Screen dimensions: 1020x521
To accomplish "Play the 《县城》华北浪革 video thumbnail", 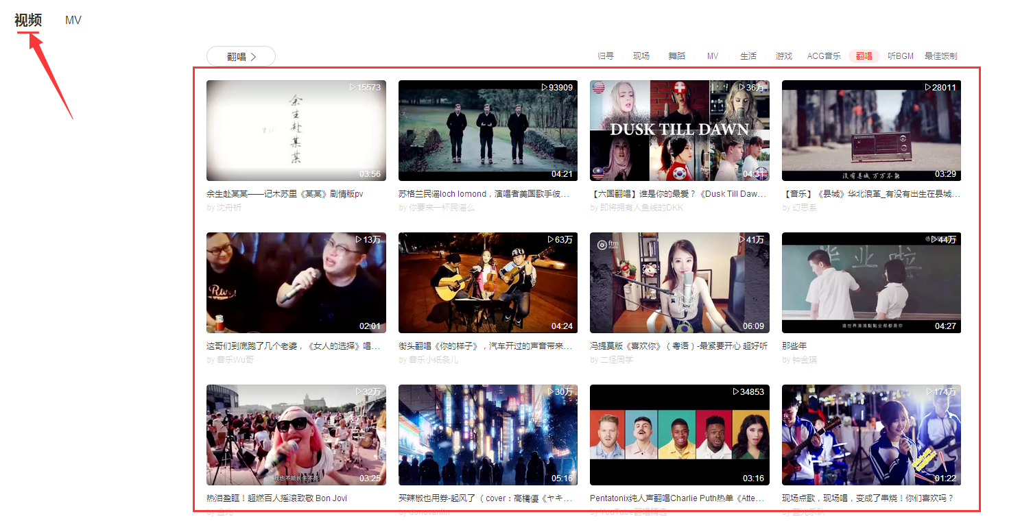I will (871, 130).
